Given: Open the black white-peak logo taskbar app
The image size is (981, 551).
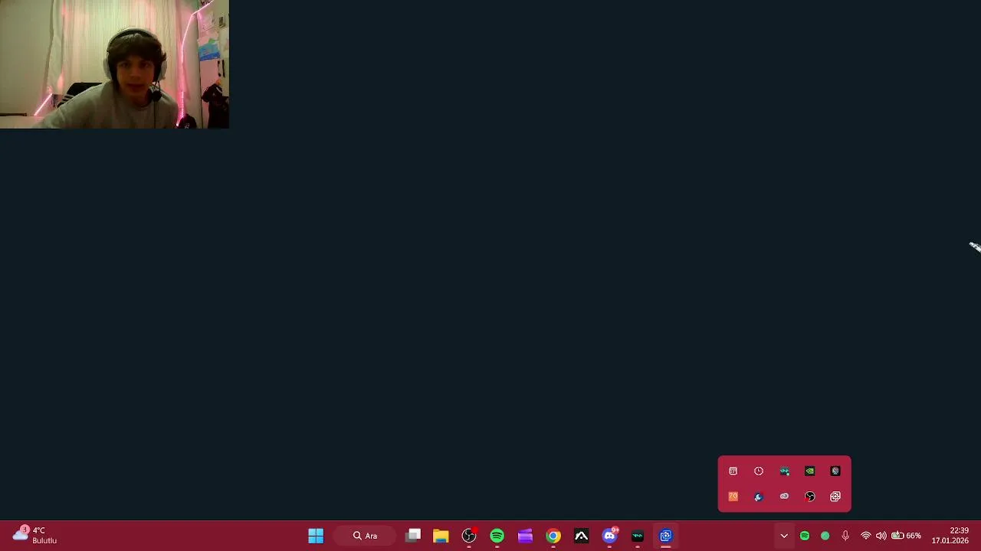Looking at the screenshot, I should click(x=581, y=536).
